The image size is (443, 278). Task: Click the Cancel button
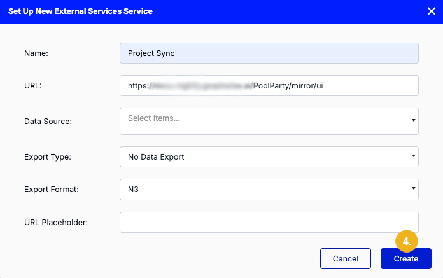tap(345, 258)
